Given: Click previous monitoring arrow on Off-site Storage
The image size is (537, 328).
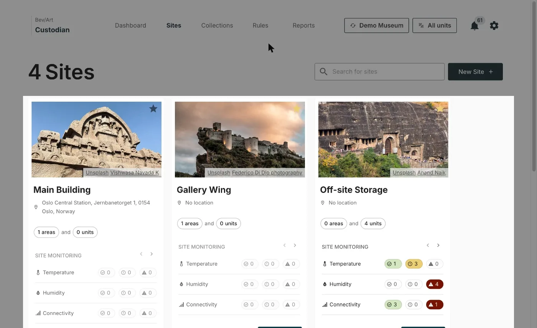Looking at the screenshot, I should tap(428, 245).
